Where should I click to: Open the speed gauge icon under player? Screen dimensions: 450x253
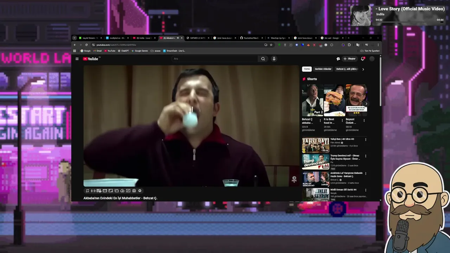point(122,191)
